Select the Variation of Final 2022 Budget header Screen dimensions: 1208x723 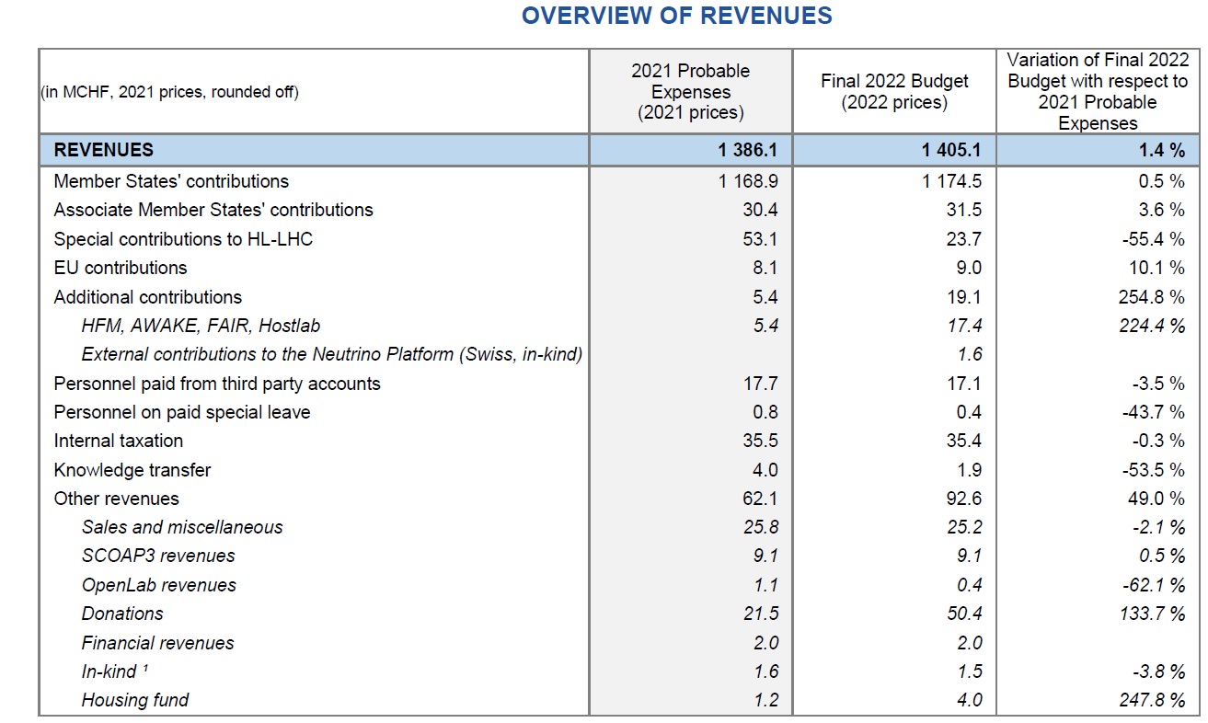[x=1098, y=91]
